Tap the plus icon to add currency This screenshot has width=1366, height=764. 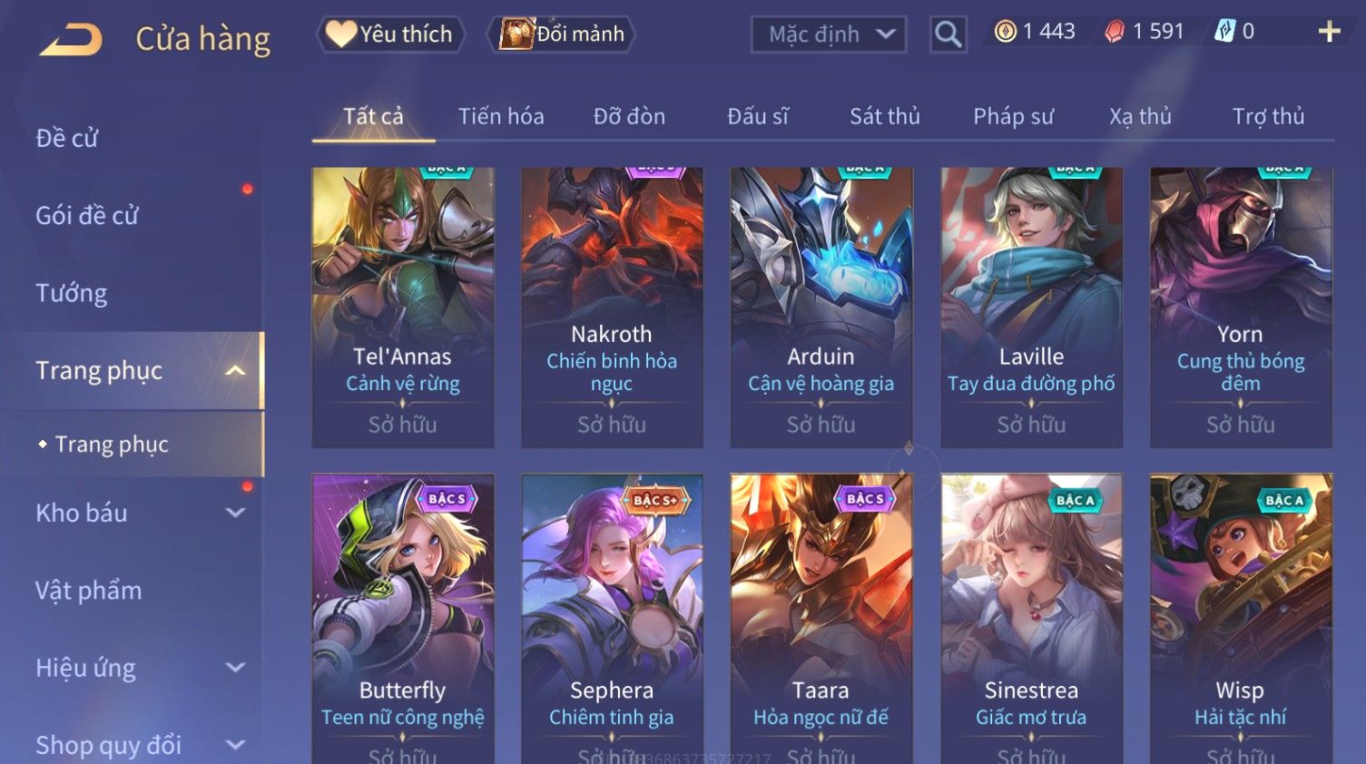[1329, 32]
